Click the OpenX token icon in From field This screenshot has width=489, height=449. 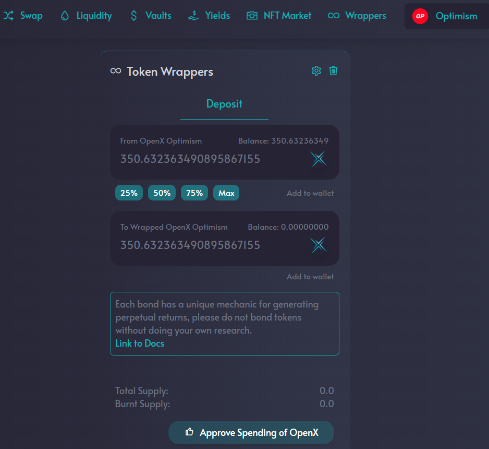318,159
